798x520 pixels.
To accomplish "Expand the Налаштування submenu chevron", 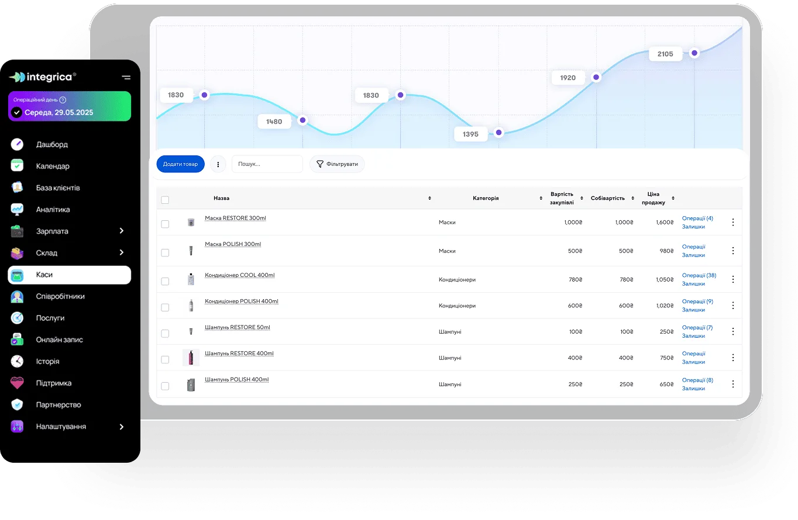I will tap(122, 427).
